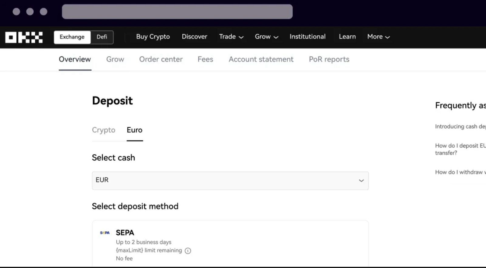Open the Learn link
Screen dimensions: 486x268
tap(347, 37)
